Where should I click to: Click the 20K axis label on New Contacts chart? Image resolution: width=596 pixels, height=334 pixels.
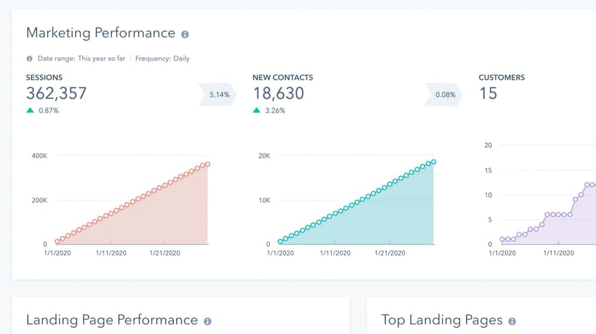(x=264, y=156)
